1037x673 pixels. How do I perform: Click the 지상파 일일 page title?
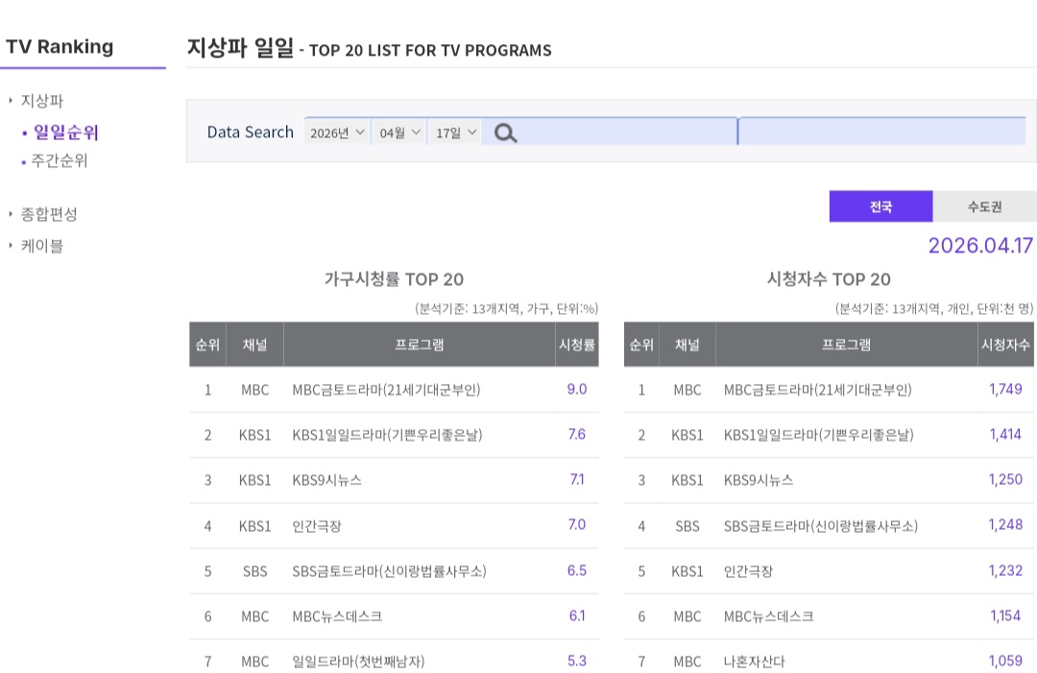[x=241, y=48]
